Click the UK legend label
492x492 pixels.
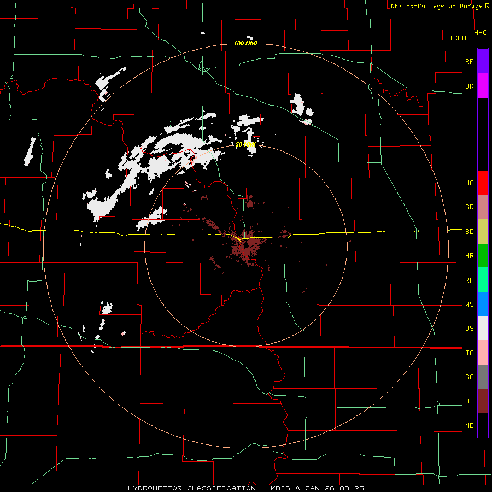tap(469, 86)
